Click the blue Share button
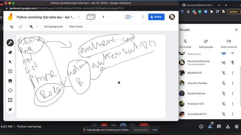The image size is (241, 135). coord(156,17)
